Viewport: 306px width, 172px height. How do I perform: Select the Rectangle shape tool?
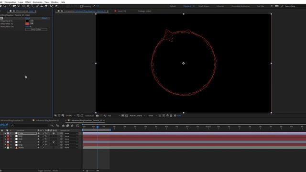pos(23,6)
